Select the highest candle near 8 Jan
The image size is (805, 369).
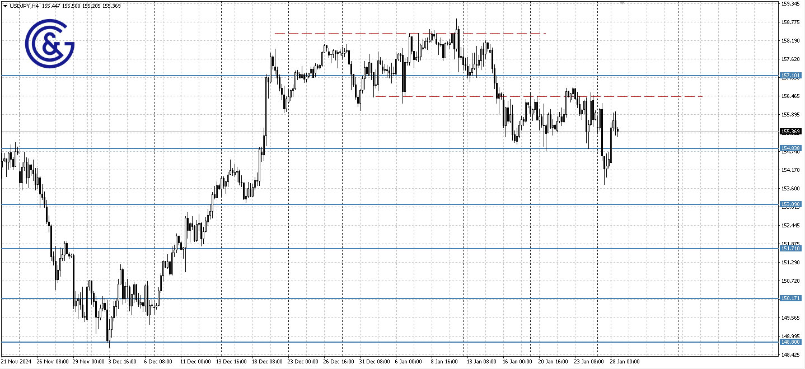point(457,31)
